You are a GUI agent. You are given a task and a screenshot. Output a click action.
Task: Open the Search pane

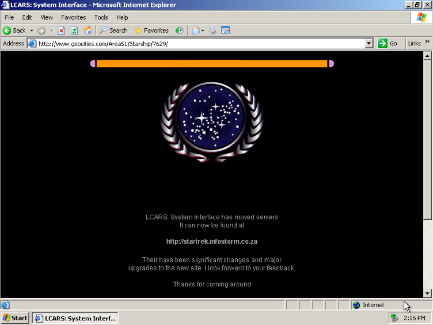[113, 30]
